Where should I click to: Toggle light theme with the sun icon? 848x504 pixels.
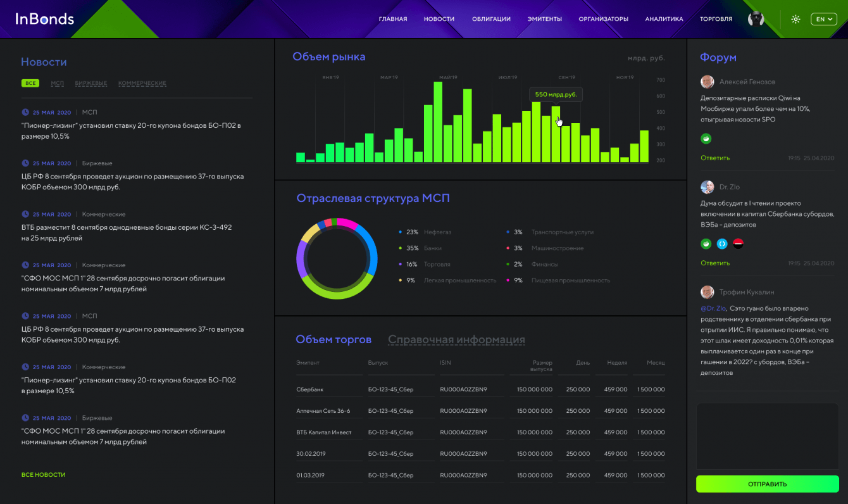tap(795, 19)
